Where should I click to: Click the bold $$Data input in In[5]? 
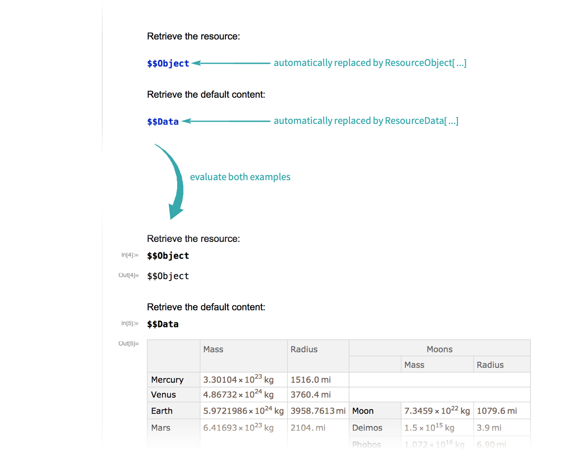(163, 324)
